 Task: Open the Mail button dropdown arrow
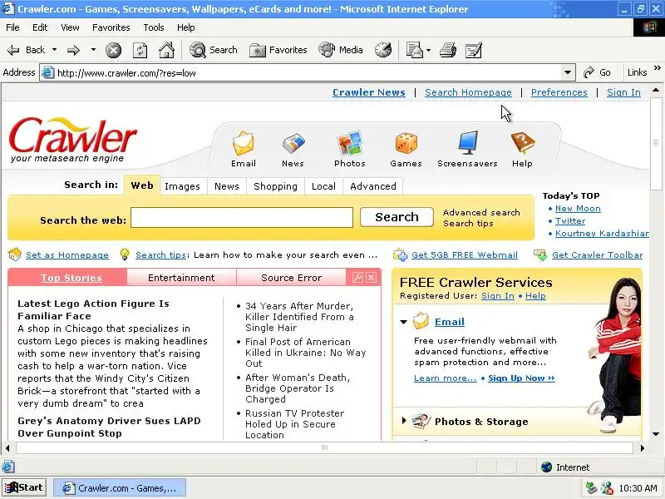click(x=428, y=51)
